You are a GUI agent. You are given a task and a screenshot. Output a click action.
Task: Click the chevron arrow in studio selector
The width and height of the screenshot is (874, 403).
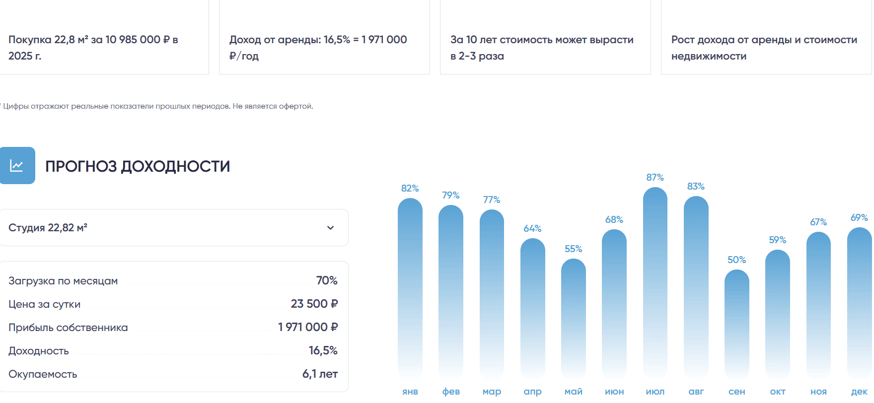pyautogui.click(x=330, y=228)
